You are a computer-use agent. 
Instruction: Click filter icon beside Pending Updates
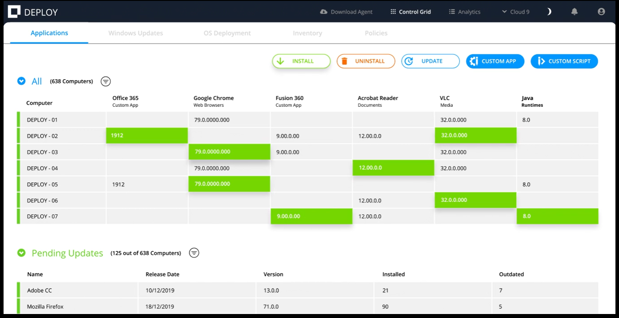pos(194,253)
